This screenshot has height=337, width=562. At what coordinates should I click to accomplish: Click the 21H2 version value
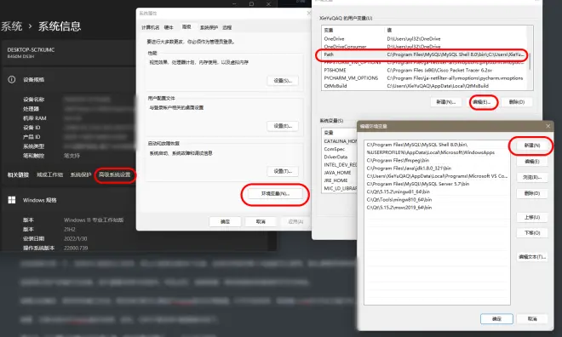[x=70, y=229]
